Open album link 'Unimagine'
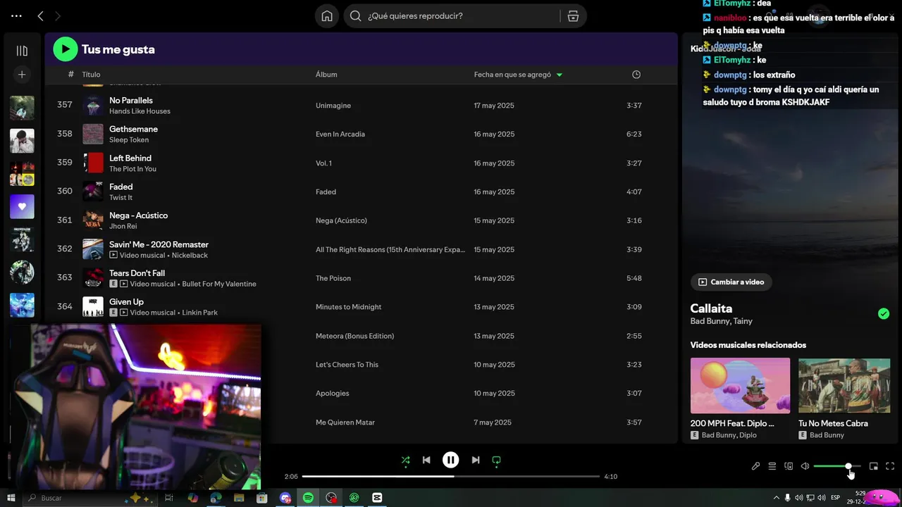This screenshot has width=902, height=507. coord(333,106)
